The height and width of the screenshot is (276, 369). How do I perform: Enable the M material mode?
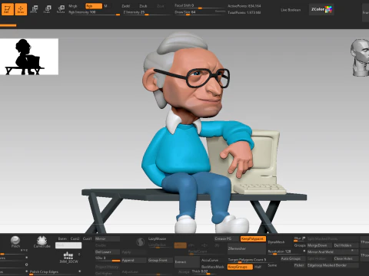coord(105,6)
